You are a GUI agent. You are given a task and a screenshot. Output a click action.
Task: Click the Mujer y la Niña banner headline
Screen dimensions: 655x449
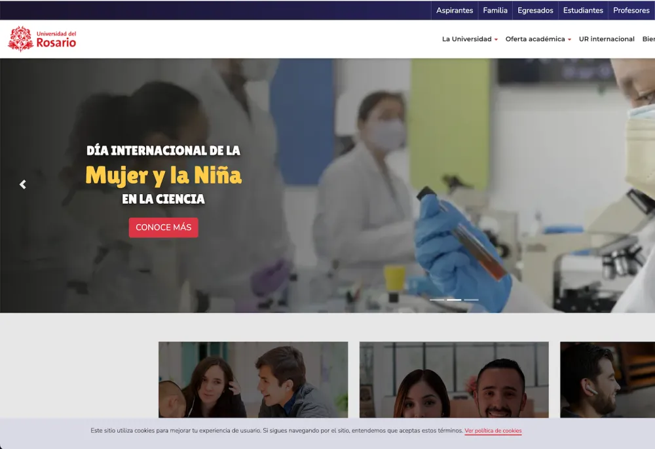pos(163,175)
